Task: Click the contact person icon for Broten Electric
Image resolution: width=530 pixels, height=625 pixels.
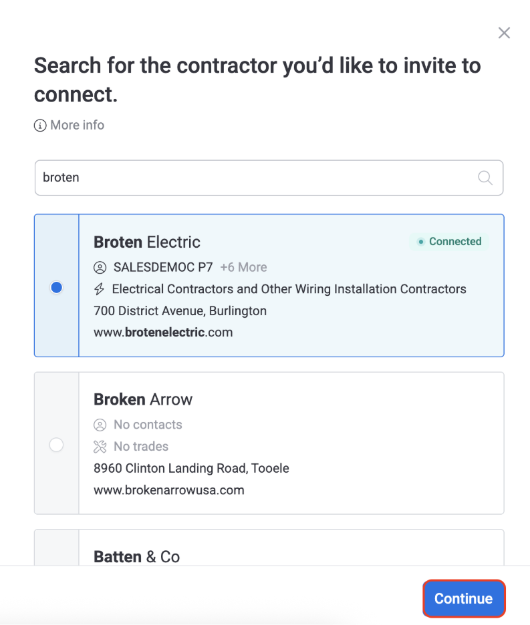Action: pos(100,268)
